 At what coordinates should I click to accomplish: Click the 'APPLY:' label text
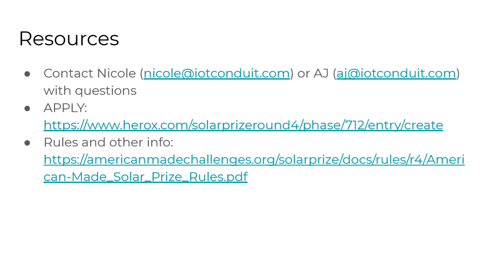pos(65,108)
